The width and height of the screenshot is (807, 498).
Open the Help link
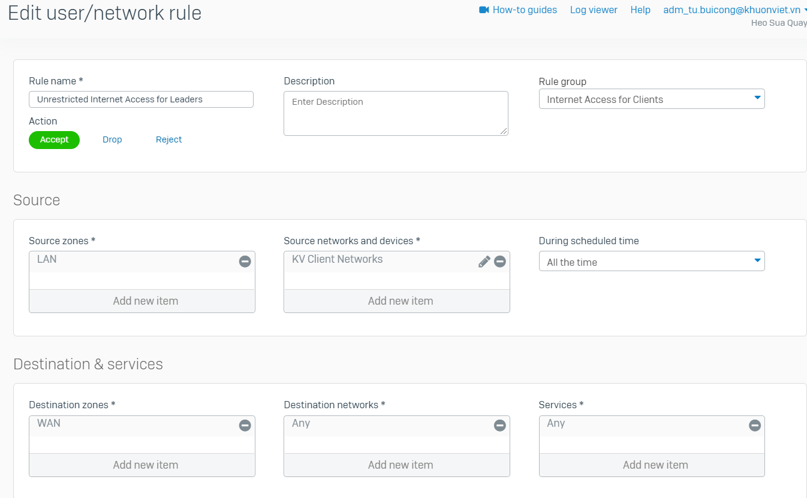click(x=640, y=10)
